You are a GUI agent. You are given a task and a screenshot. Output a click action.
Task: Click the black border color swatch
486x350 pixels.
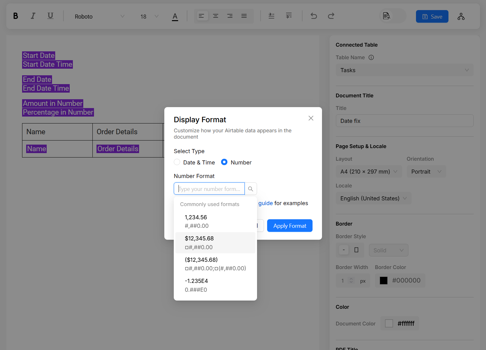[384, 280]
